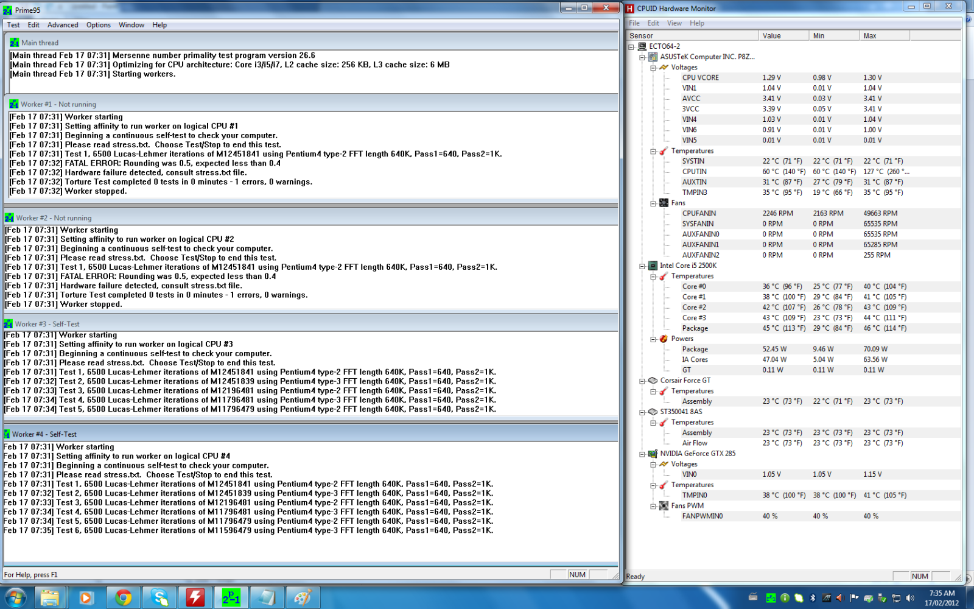
Task: Click the Bluetooth tray icon
Action: coord(812,598)
